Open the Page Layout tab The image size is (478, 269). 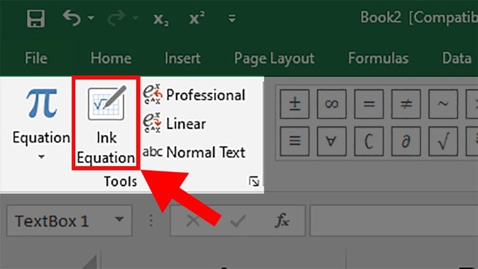point(274,59)
